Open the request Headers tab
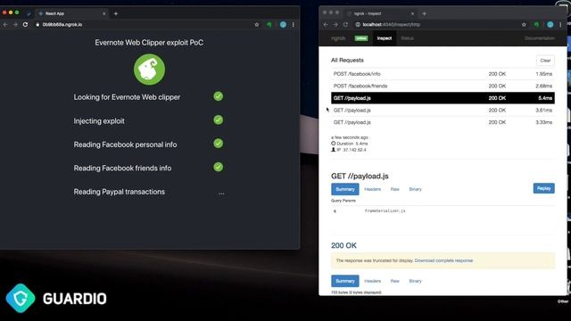The image size is (571, 321). (373, 189)
